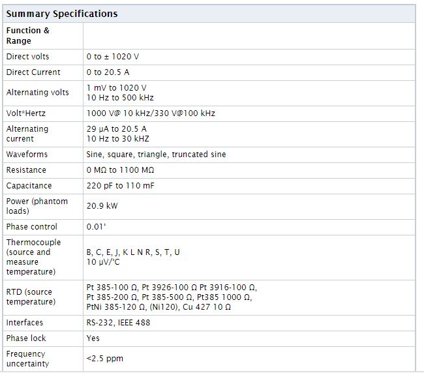The height and width of the screenshot is (373, 424).
Task: Select the value '0 MΩ to 1100 MΩ'
Action: click(120, 170)
